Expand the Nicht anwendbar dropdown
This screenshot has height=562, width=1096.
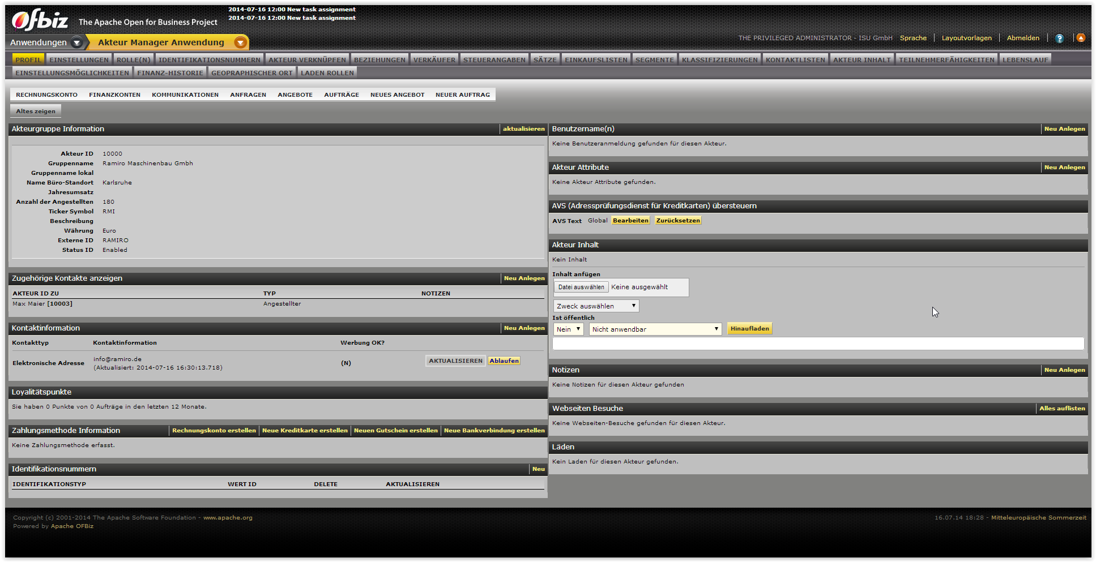(x=655, y=329)
